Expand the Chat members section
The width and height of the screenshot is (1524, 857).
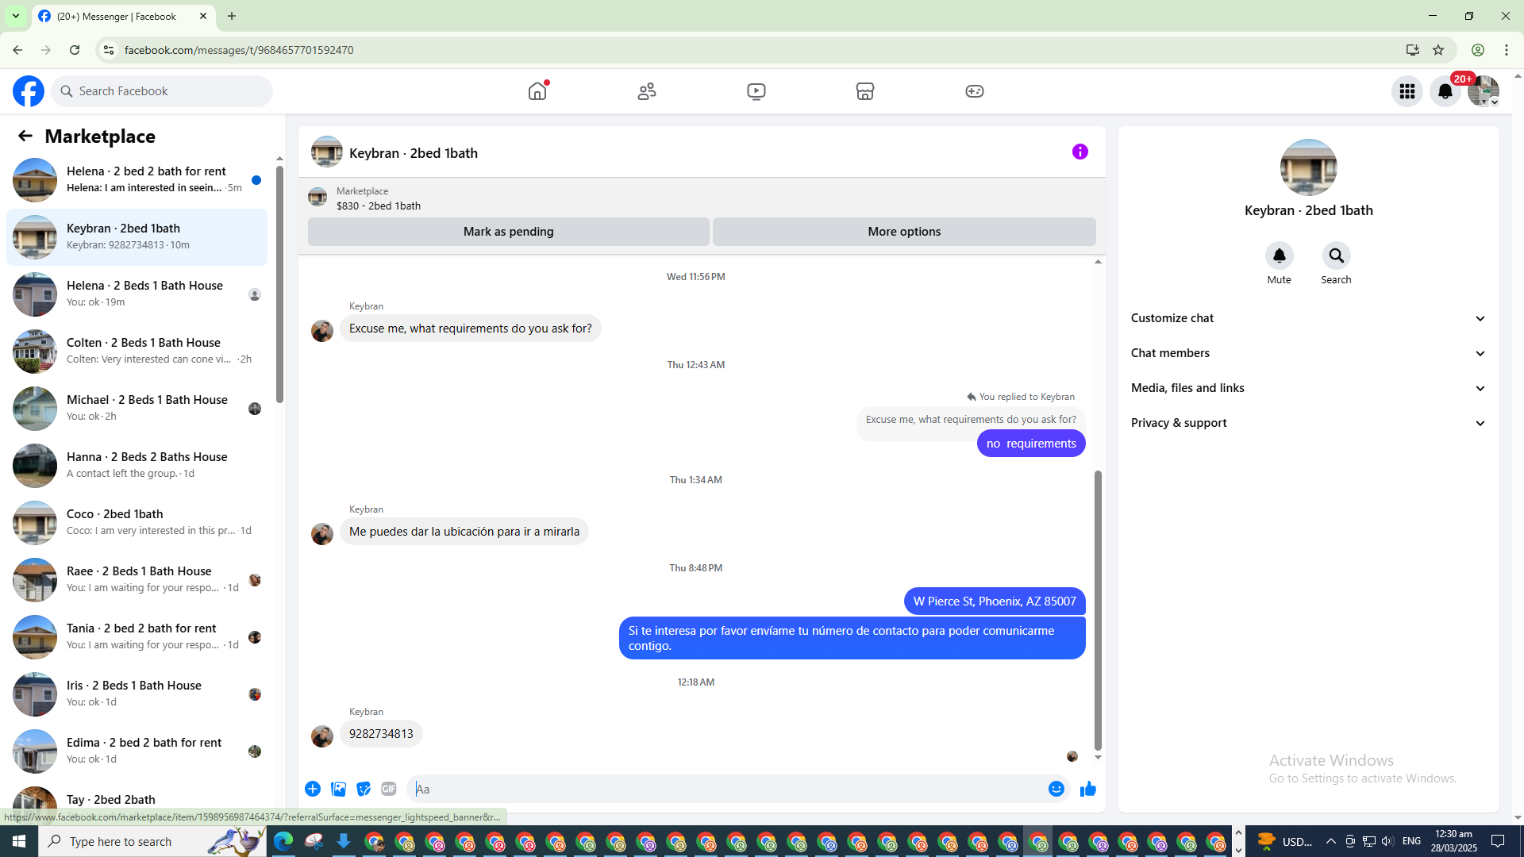click(1308, 353)
